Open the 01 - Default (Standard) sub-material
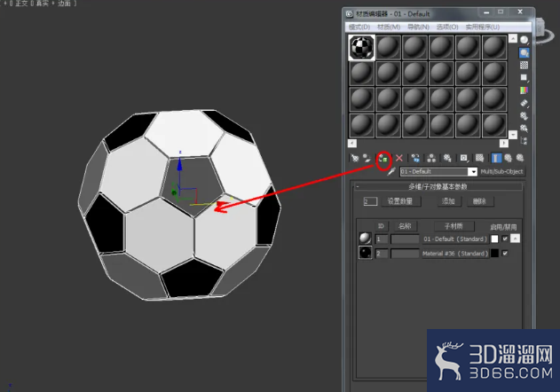 tap(455, 239)
